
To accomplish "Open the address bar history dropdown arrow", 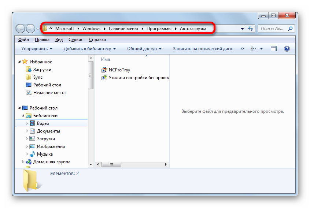I will [242, 29].
